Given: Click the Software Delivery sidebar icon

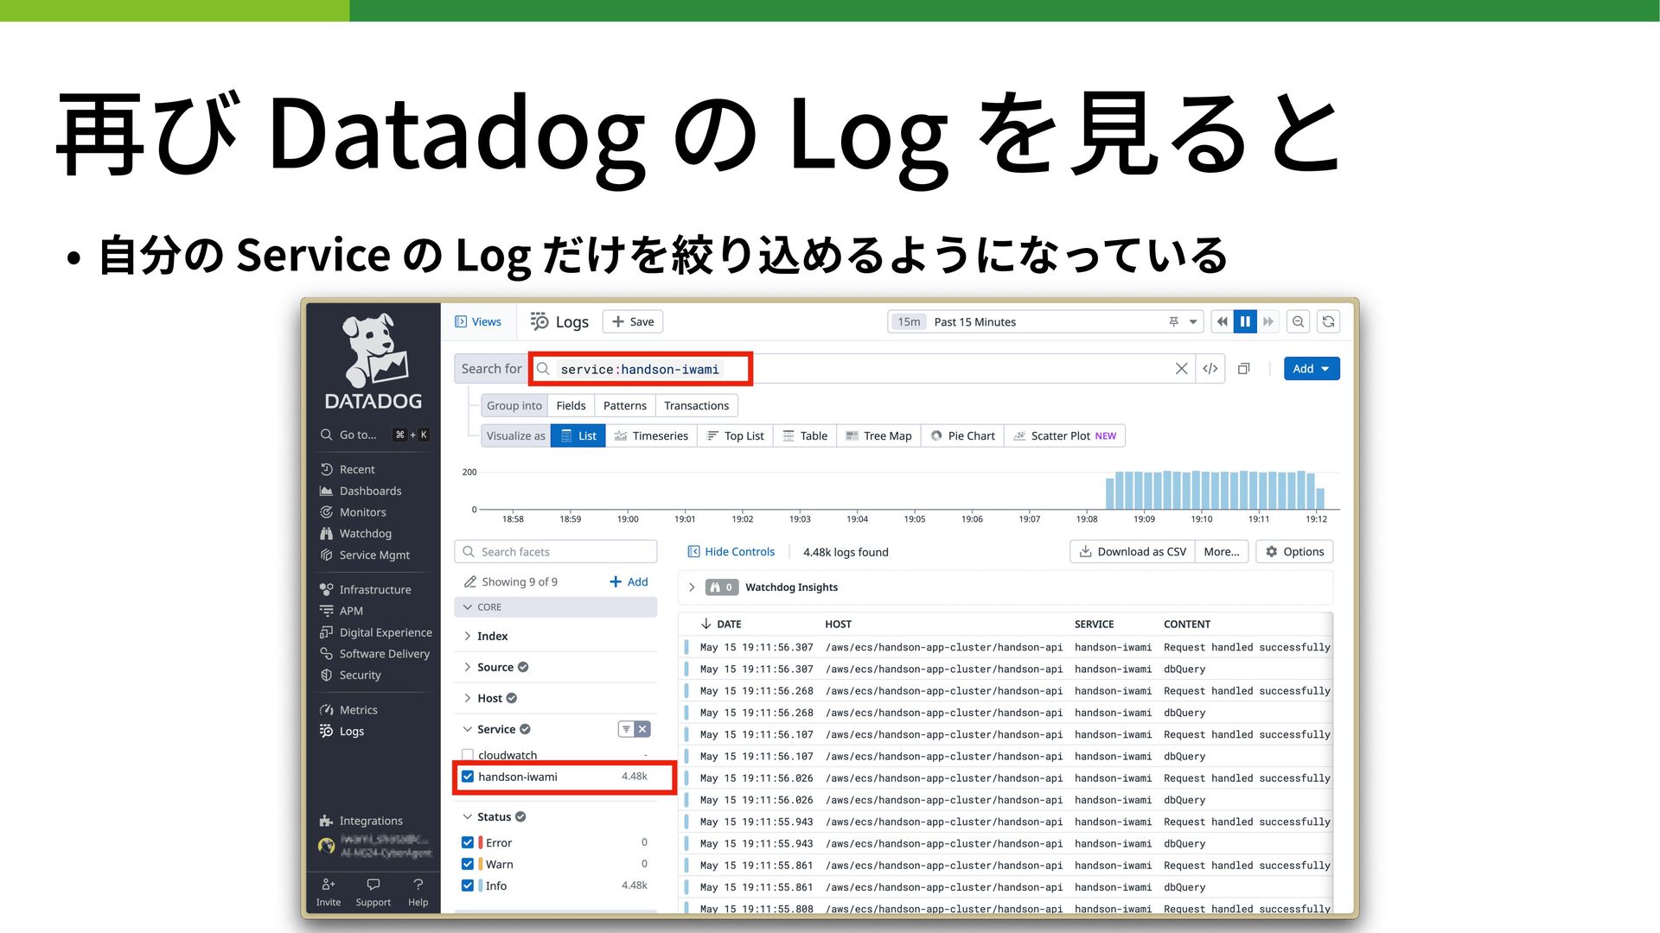Looking at the screenshot, I should tap(326, 654).
